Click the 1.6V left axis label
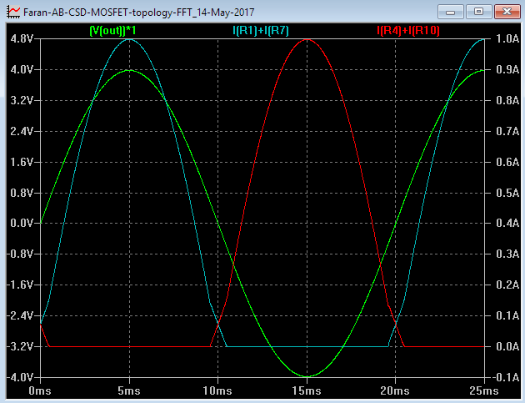Image resolution: width=525 pixels, height=403 pixels. pos(22,162)
